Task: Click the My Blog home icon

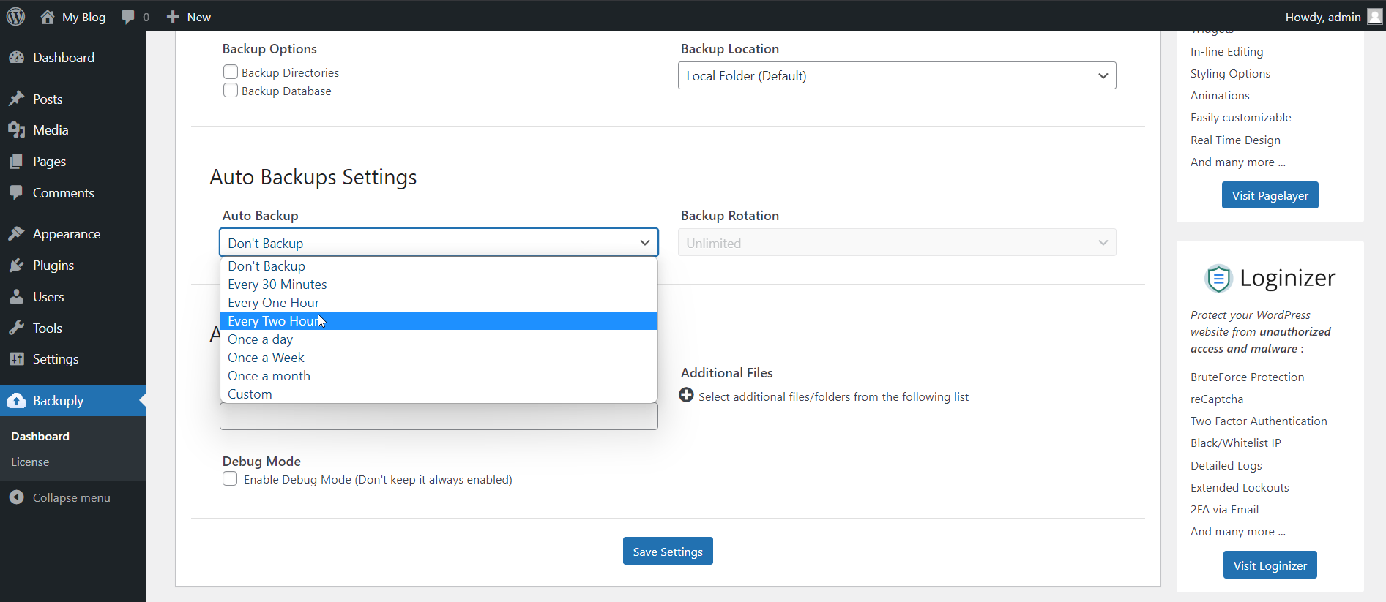Action: 48,17
